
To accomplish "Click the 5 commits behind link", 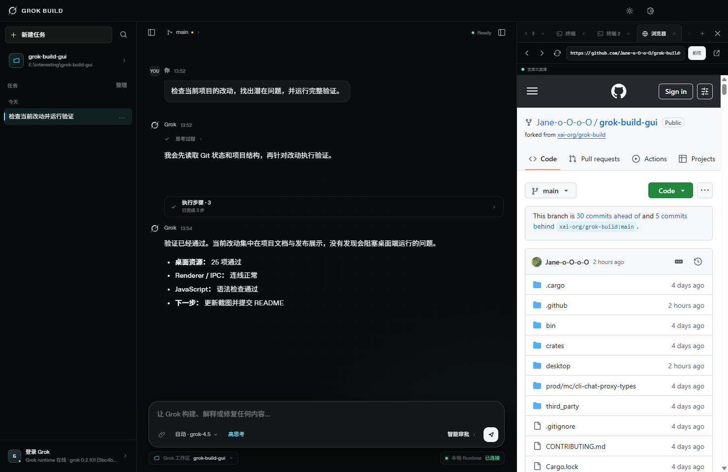I will [610, 221].
